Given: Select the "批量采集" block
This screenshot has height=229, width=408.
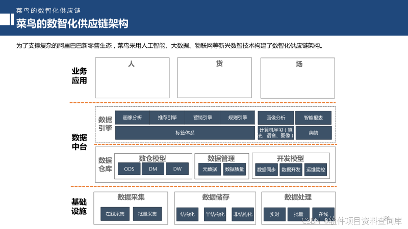Looking at the screenshot, I should tap(147, 214).
